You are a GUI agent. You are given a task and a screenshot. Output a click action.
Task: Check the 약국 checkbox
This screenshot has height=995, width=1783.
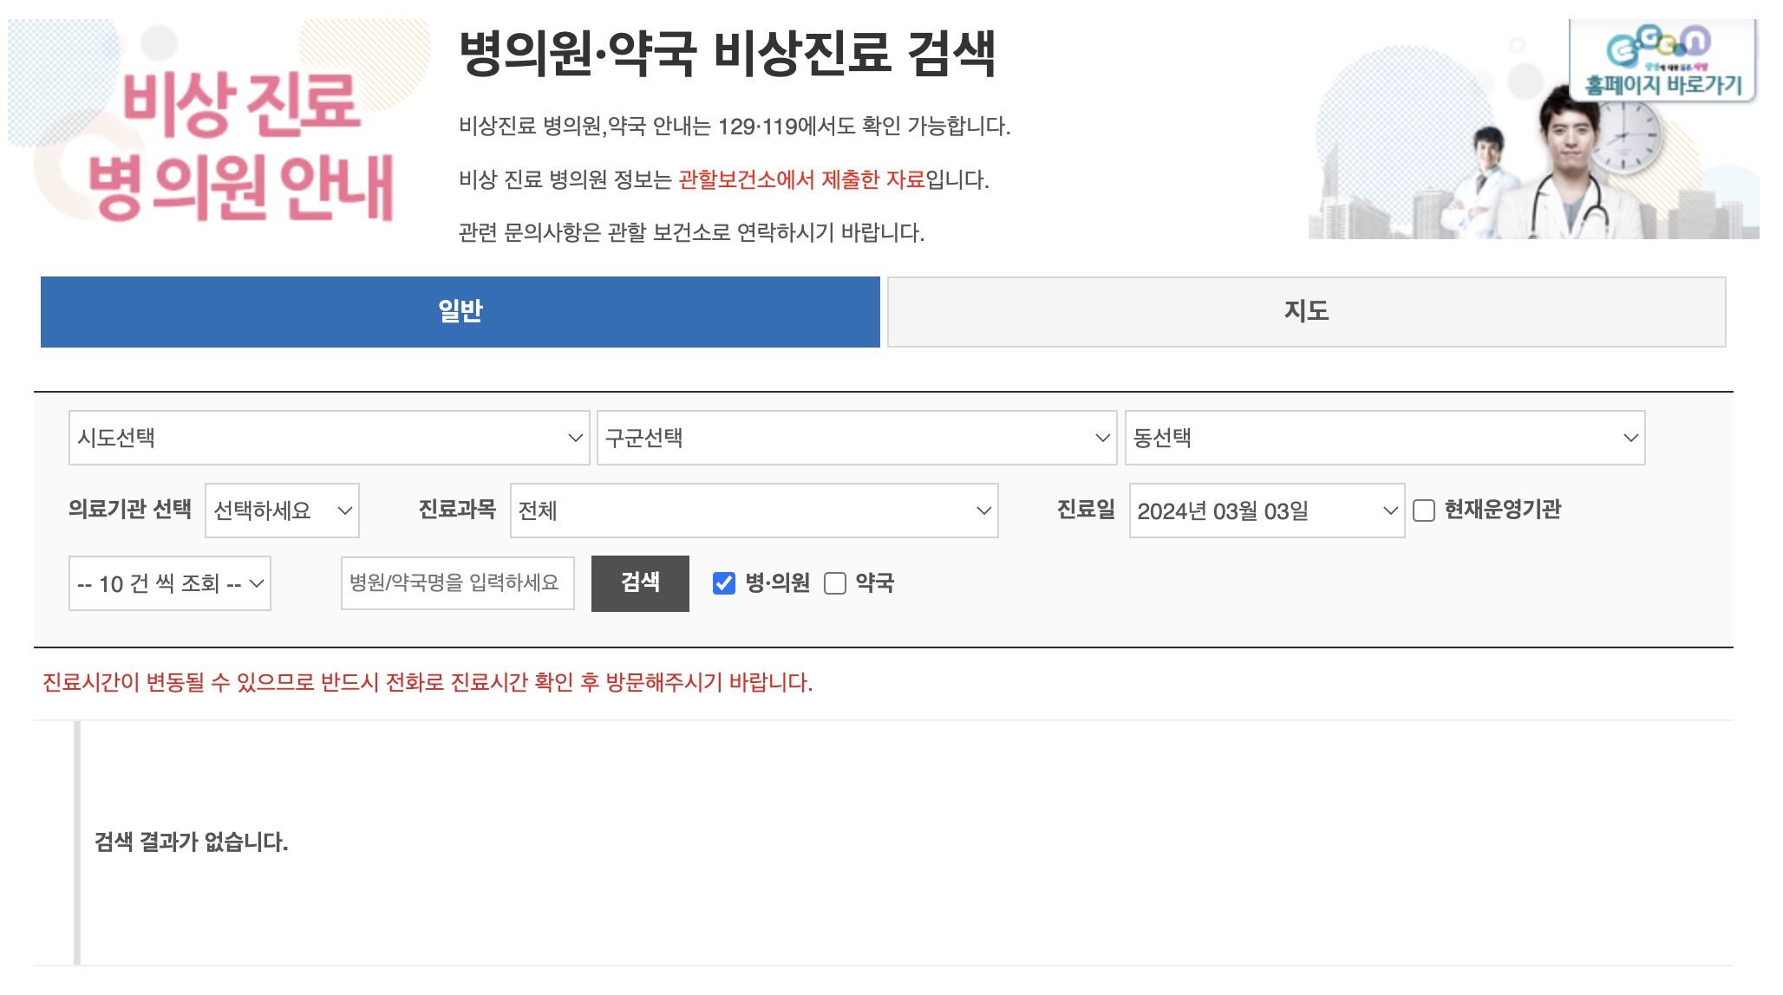[835, 583]
